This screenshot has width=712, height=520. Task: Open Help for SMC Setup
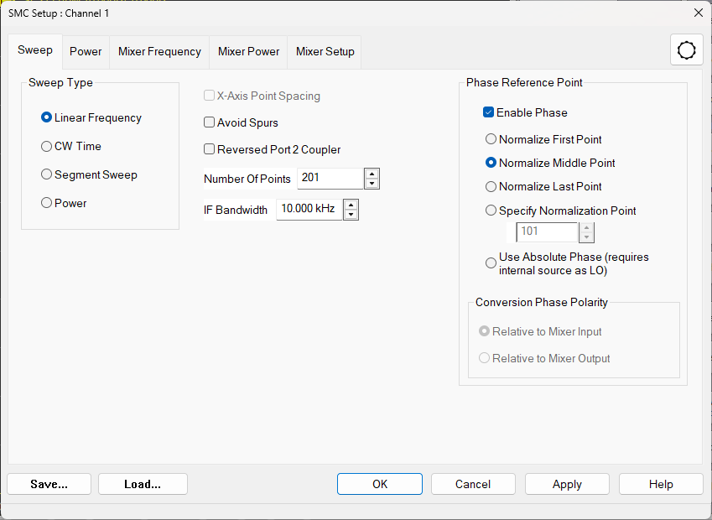pyautogui.click(x=661, y=484)
